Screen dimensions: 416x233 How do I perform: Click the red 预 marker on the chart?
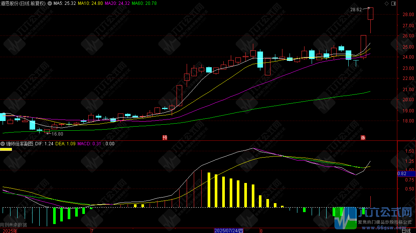165,137
